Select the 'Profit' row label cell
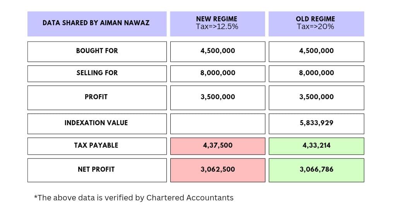Image resolution: width=394 pixels, height=212 pixels. point(97,97)
